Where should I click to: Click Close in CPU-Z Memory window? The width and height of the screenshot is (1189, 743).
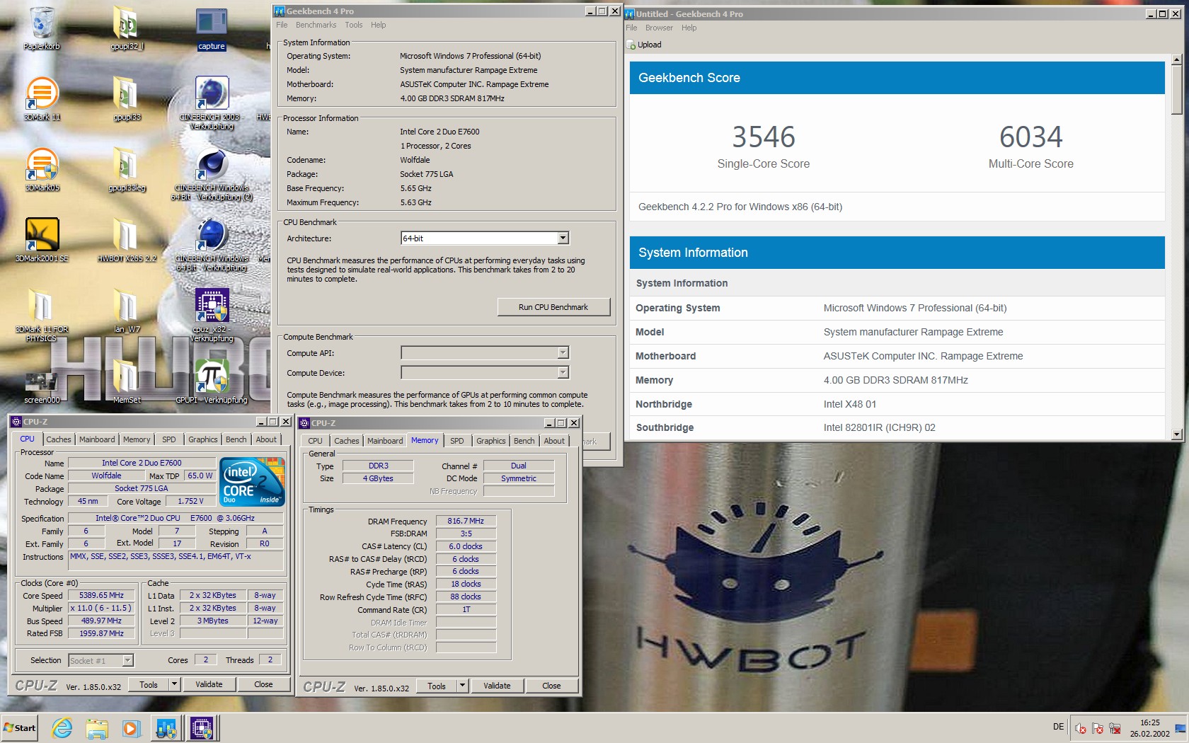coord(551,686)
